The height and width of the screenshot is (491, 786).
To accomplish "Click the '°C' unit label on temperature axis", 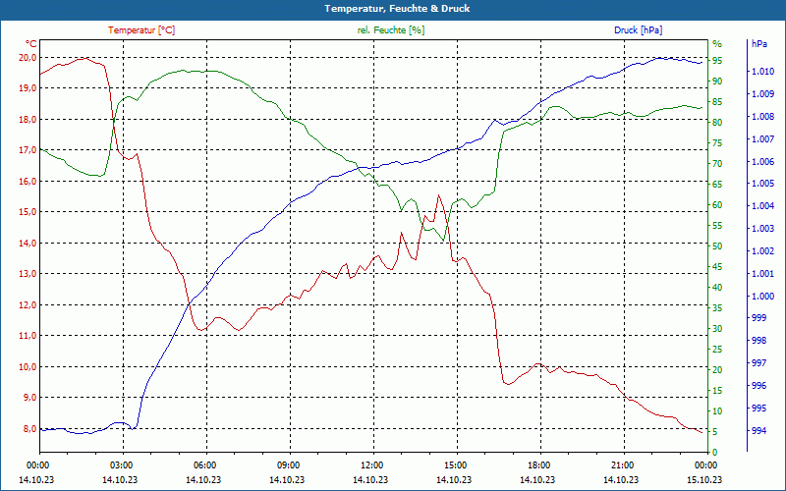I will pyautogui.click(x=31, y=43).
